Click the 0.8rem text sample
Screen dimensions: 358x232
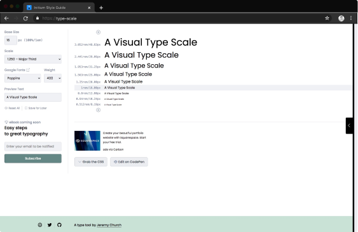[x=116, y=93]
